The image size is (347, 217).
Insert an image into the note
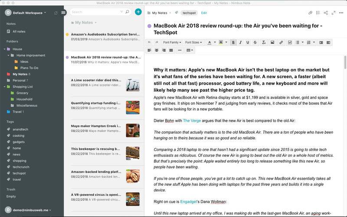click(272, 42)
